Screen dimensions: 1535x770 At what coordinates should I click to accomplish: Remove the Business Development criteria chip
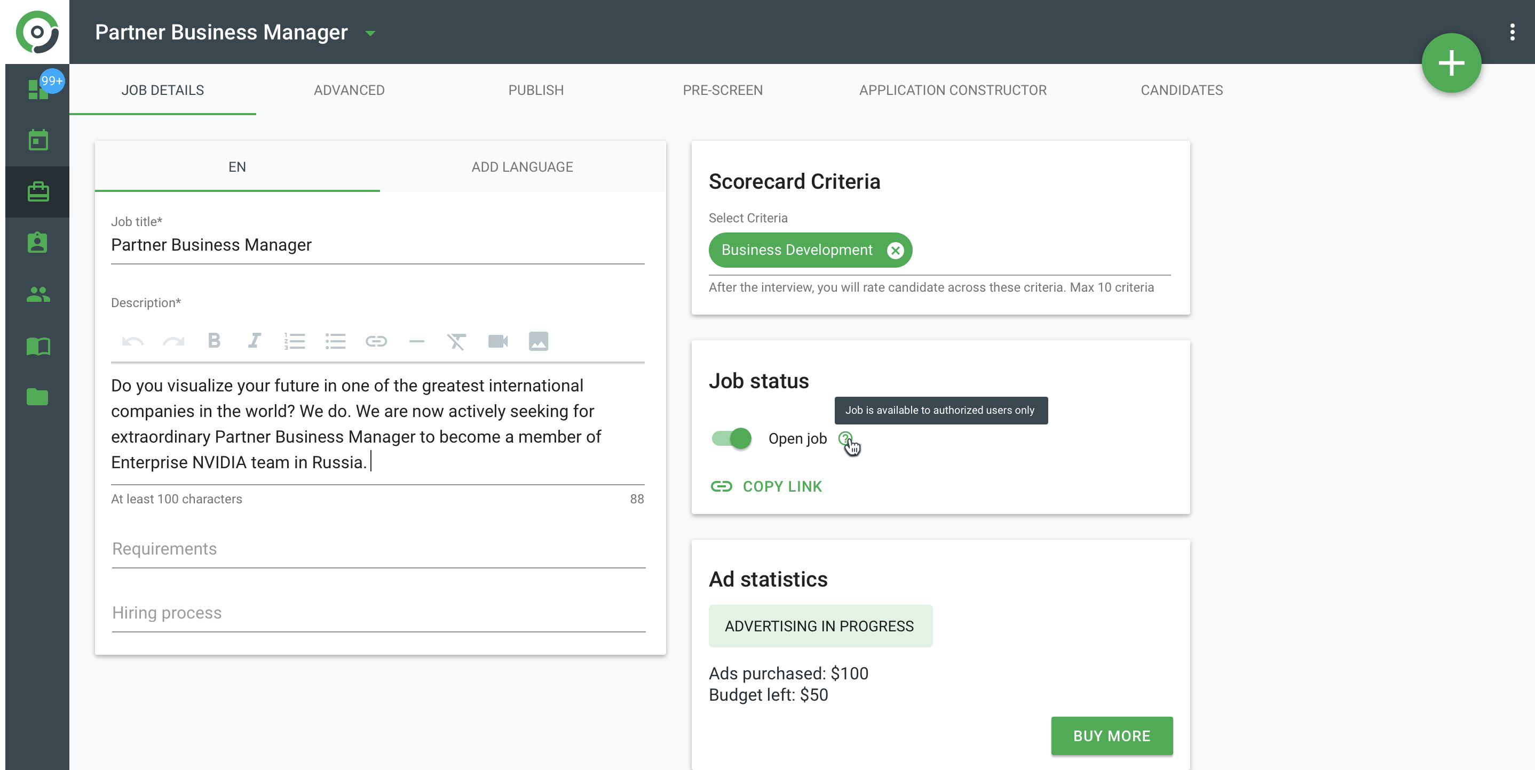click(x=895, y=250)
